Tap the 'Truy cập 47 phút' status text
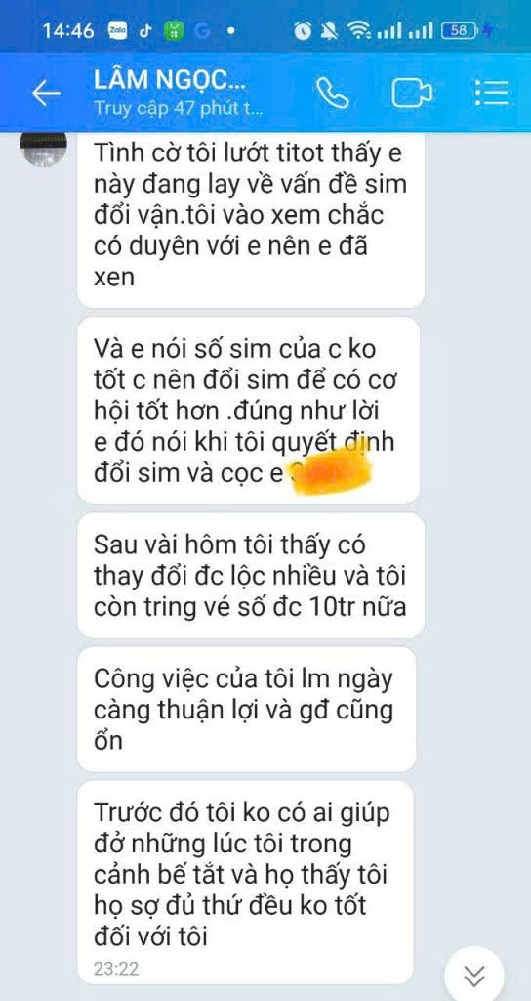This screenshot has width=531, height=1001. (x=178, y=108)
